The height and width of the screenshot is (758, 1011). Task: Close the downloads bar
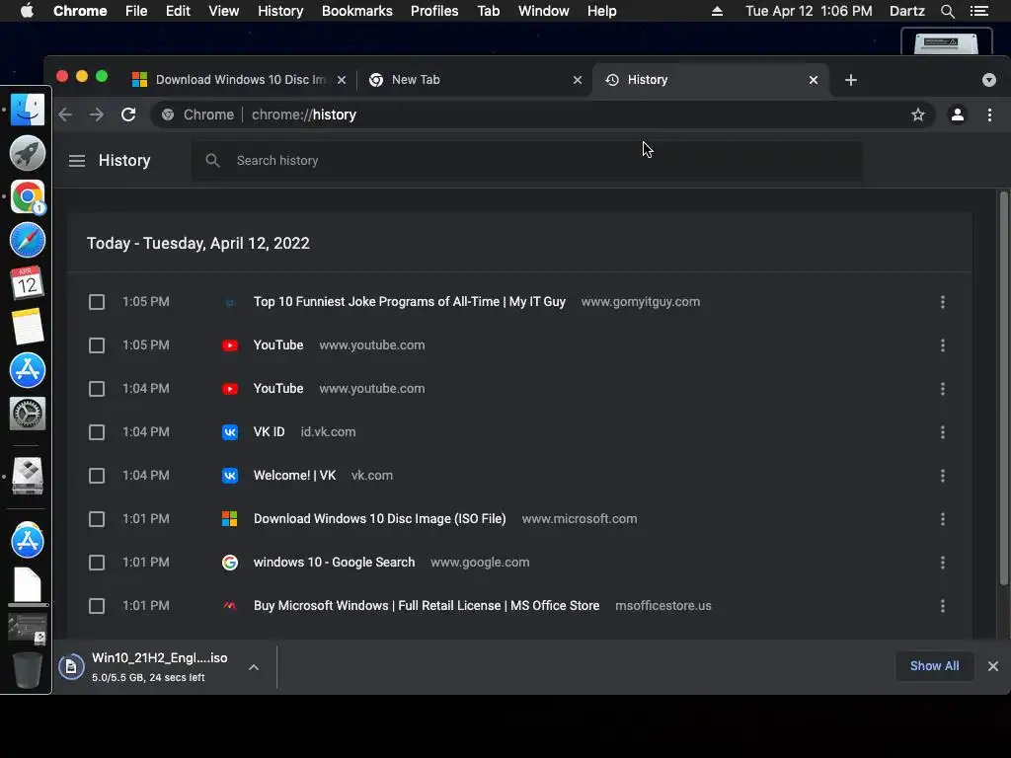(993, 666)
